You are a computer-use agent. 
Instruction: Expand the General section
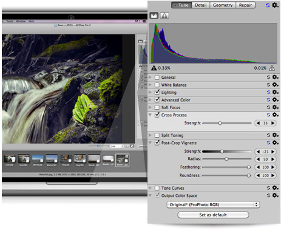pyautogui.click(x=150, y=77)
